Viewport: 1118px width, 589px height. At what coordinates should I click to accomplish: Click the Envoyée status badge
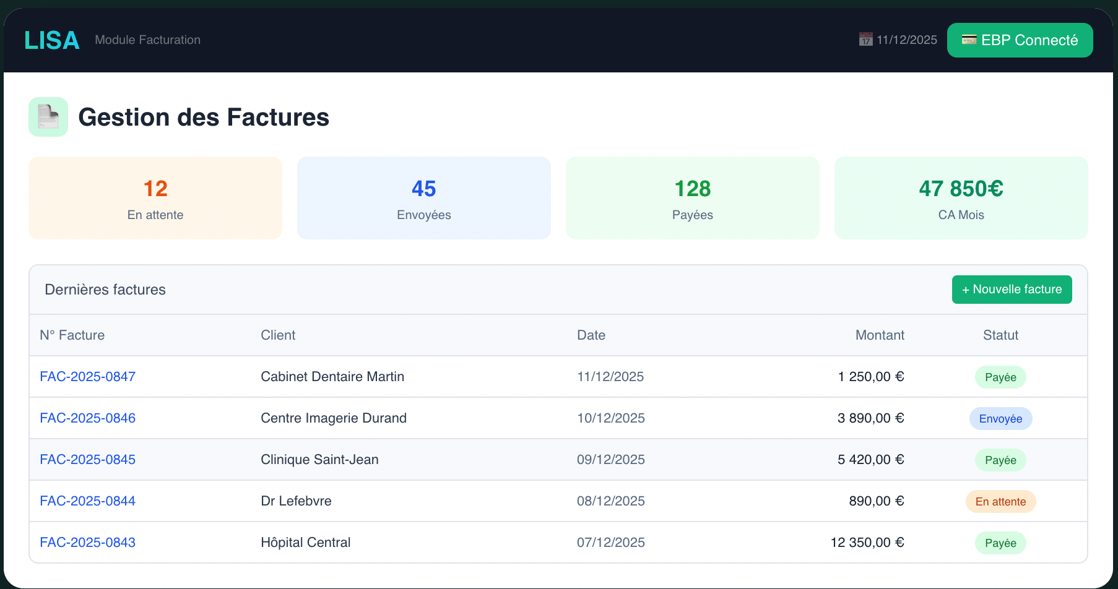[1000, 419]
